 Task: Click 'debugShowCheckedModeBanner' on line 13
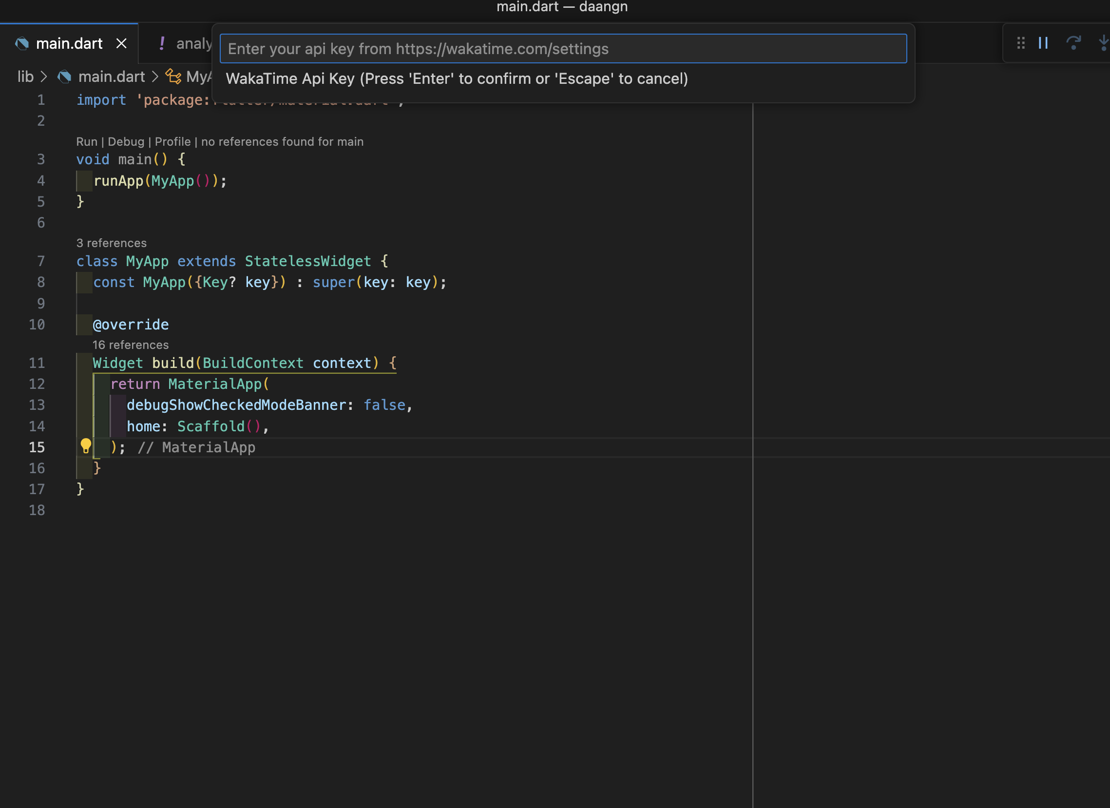click(x=236, y=405)
